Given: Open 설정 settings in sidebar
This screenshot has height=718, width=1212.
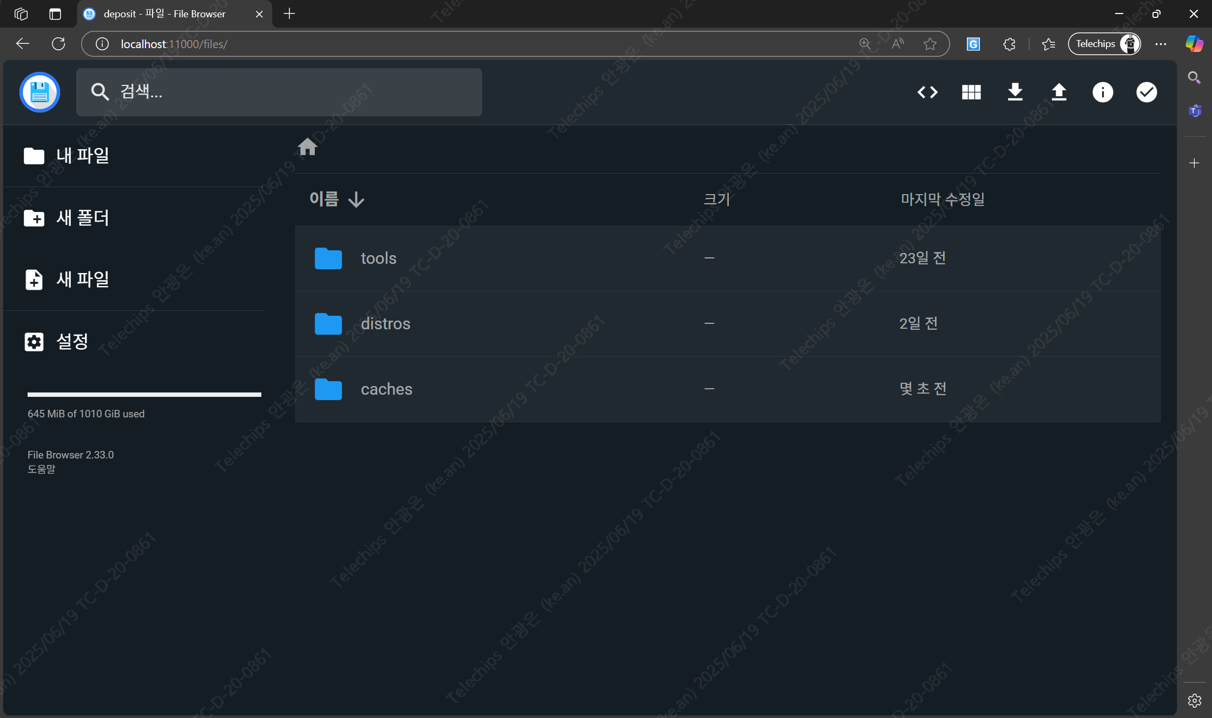Looking at the screenshot, I should click(x=56, y=342).
